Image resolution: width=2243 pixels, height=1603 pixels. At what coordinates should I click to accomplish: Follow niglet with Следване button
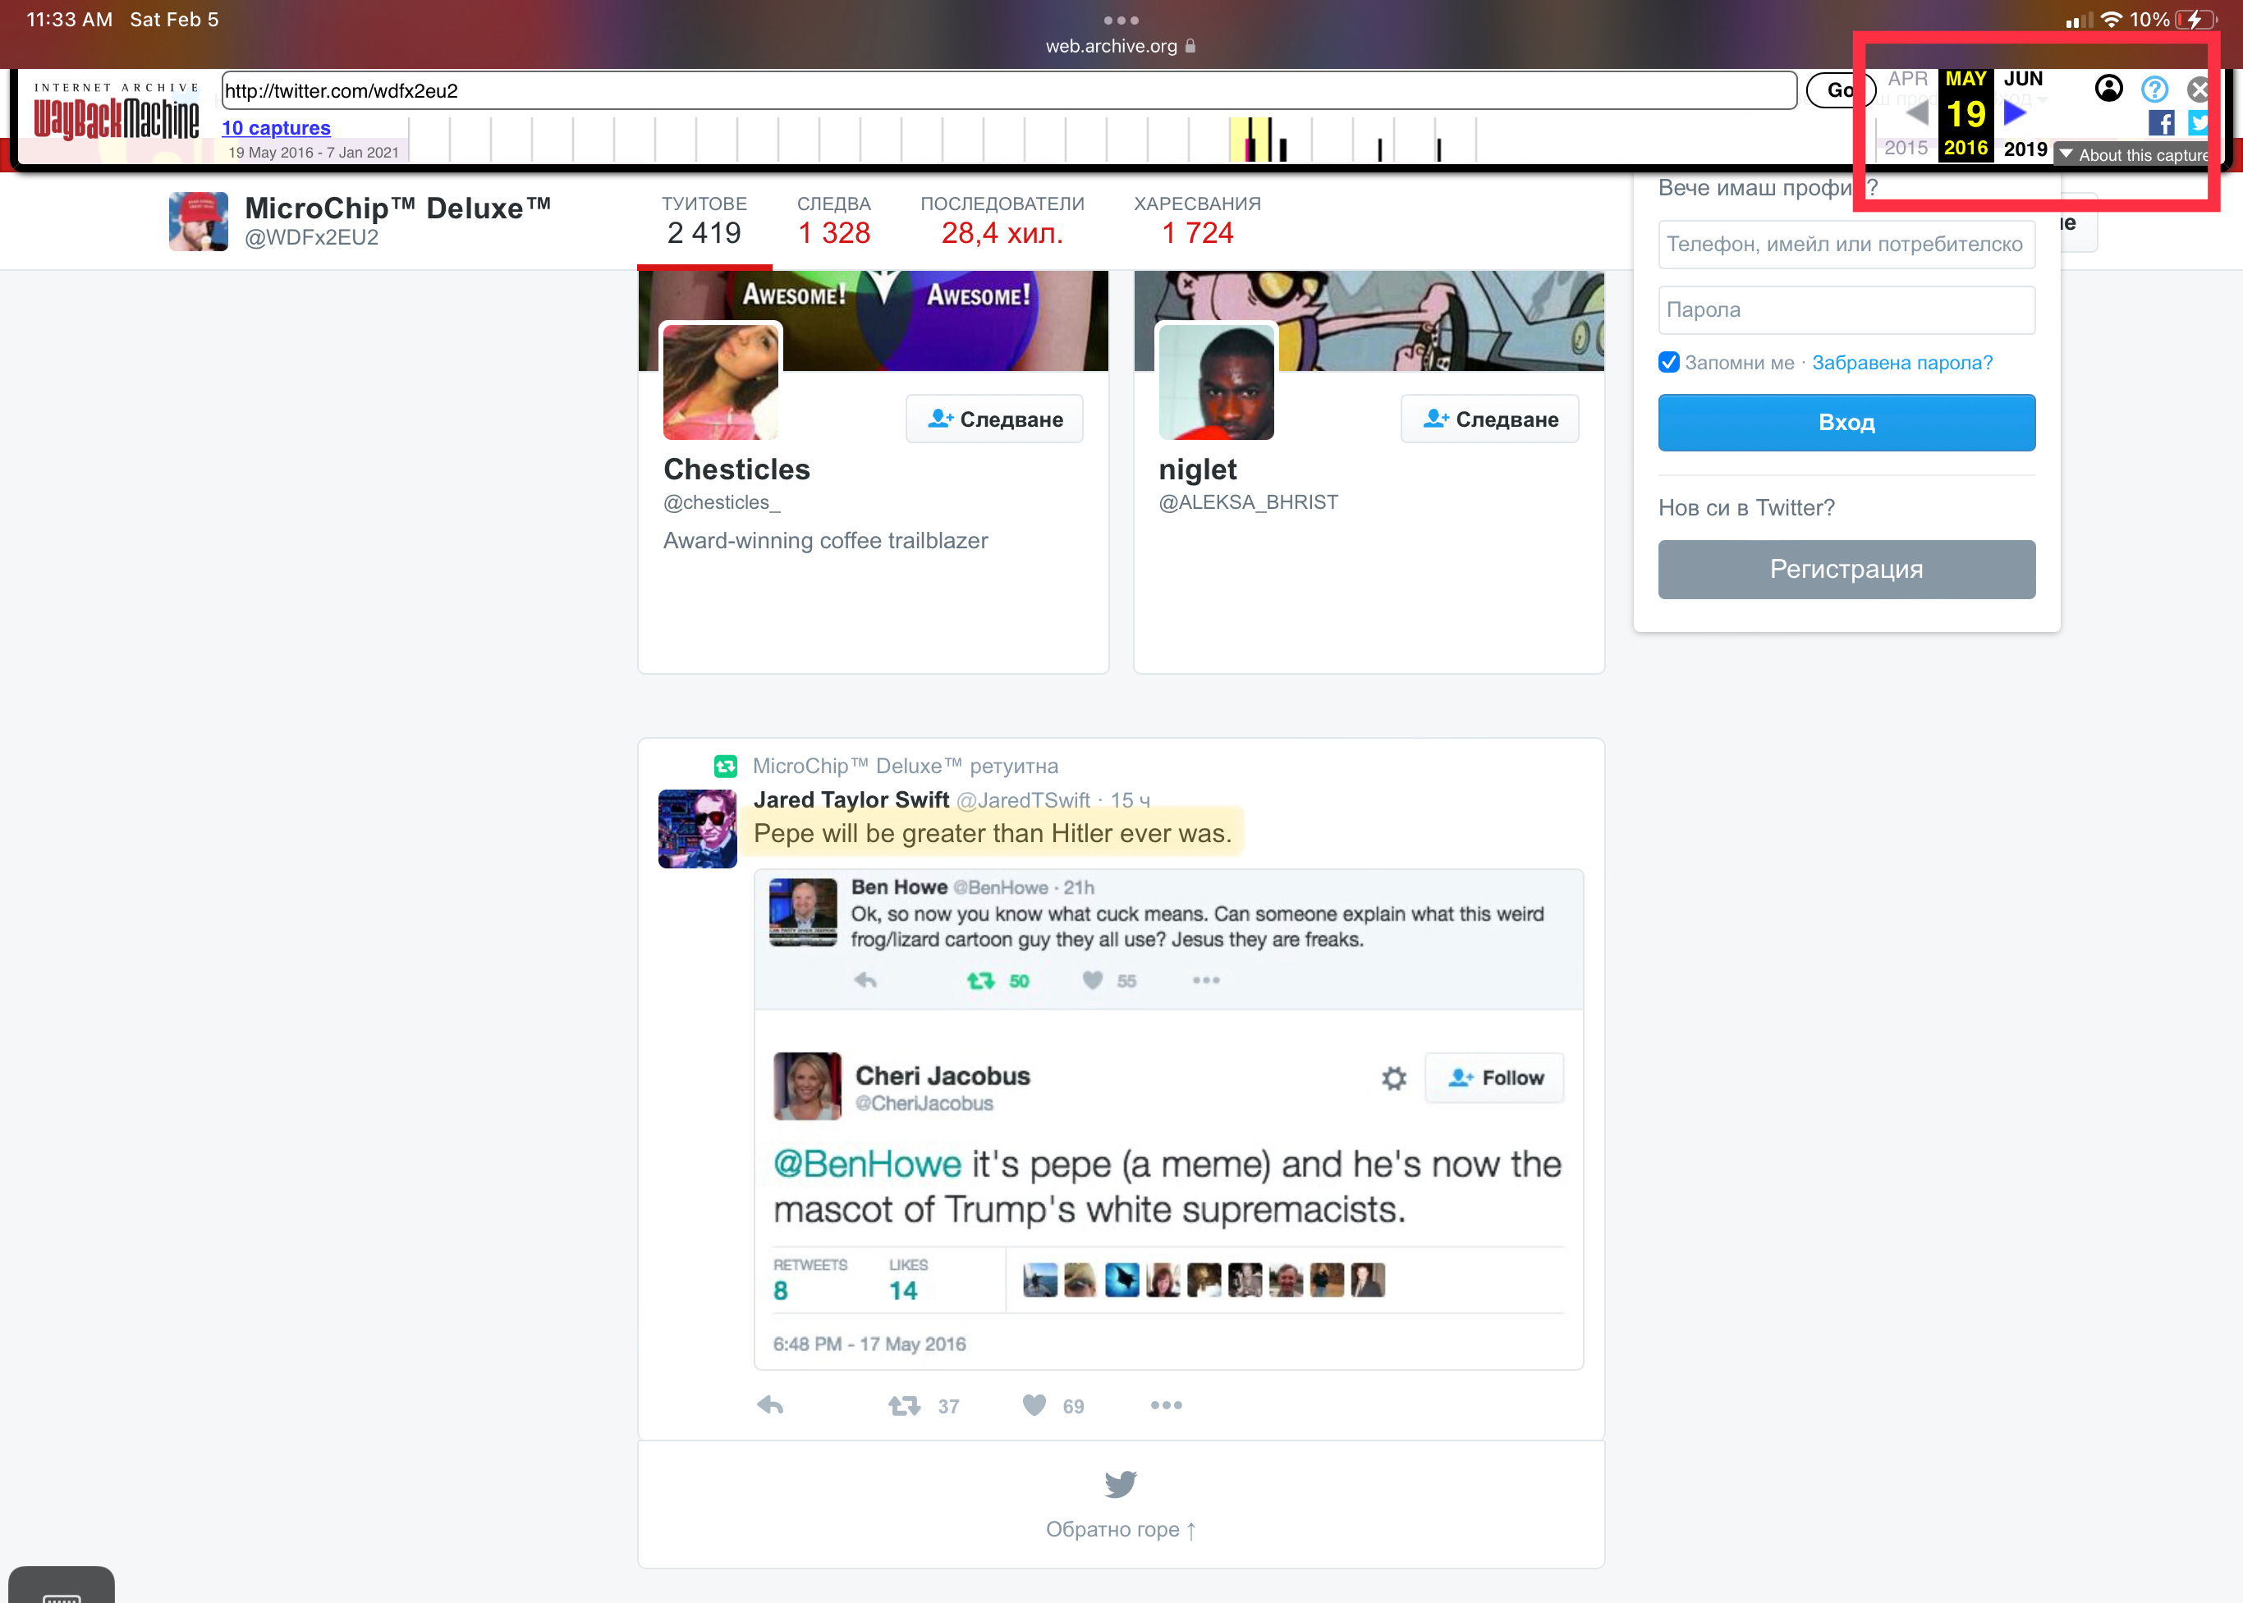coord(1490,419)
